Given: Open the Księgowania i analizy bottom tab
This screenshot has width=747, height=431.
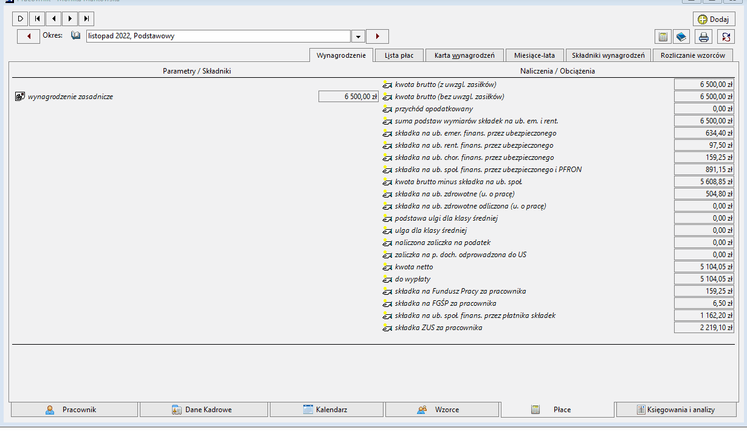Looking at the screenshot, I should [x=676, y=410].
